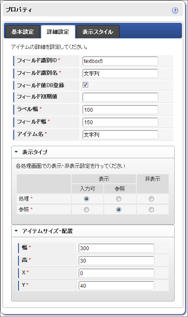
Task: Click the フィールド識別ID input field
Action: pos(120,61)
